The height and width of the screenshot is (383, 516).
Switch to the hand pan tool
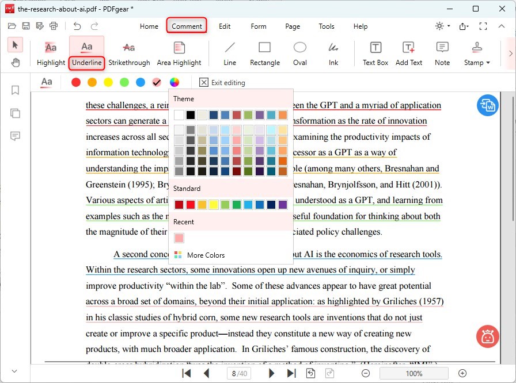tap(16, 63)
